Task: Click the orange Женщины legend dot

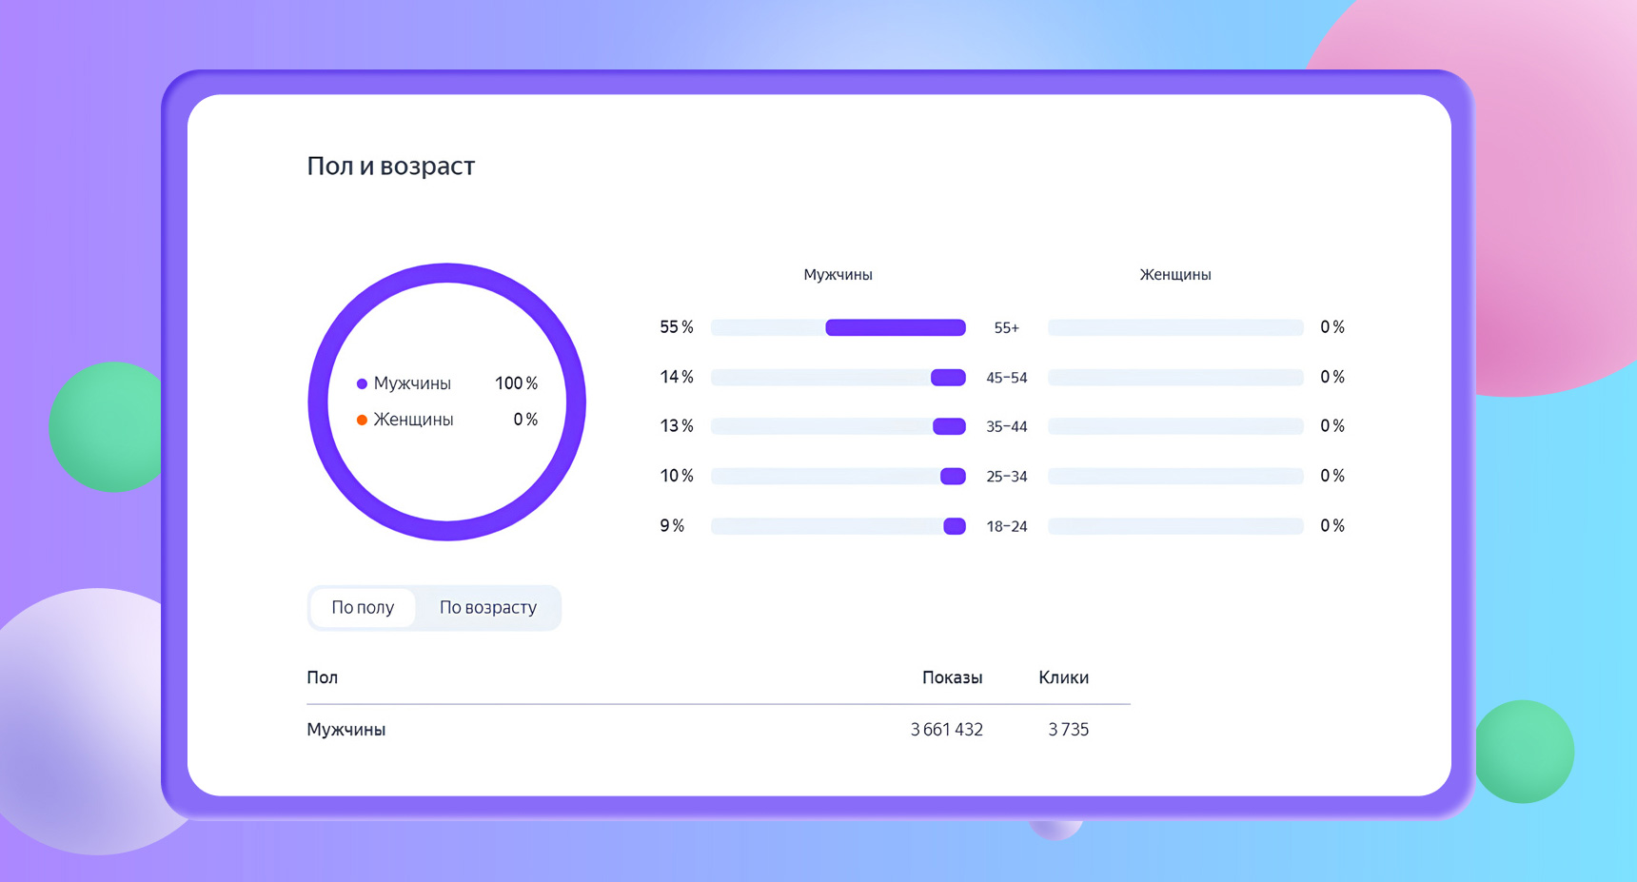Action: pos(362,421)
